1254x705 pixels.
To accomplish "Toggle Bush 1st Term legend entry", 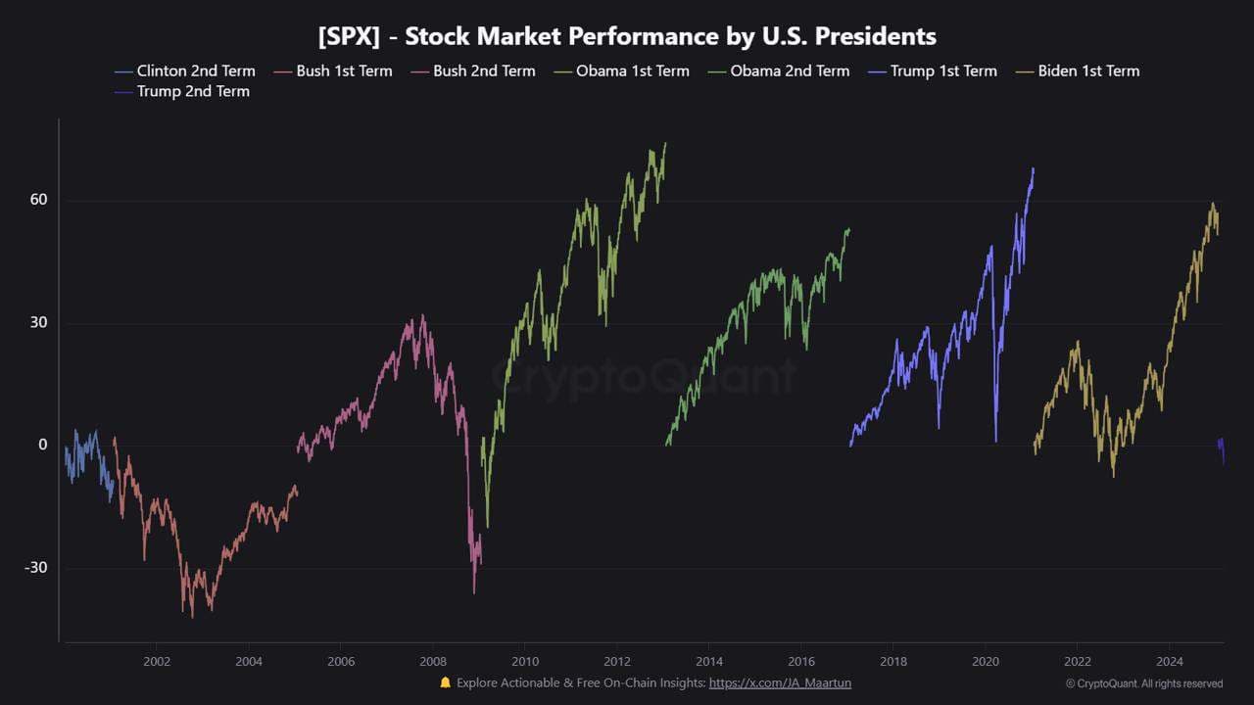I will pyautogui.click(x=344, y=70).
